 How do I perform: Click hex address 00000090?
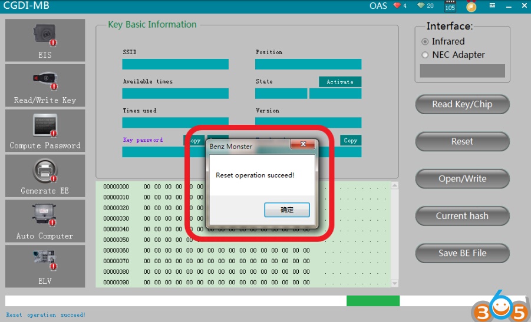click(x=116, y=282)
